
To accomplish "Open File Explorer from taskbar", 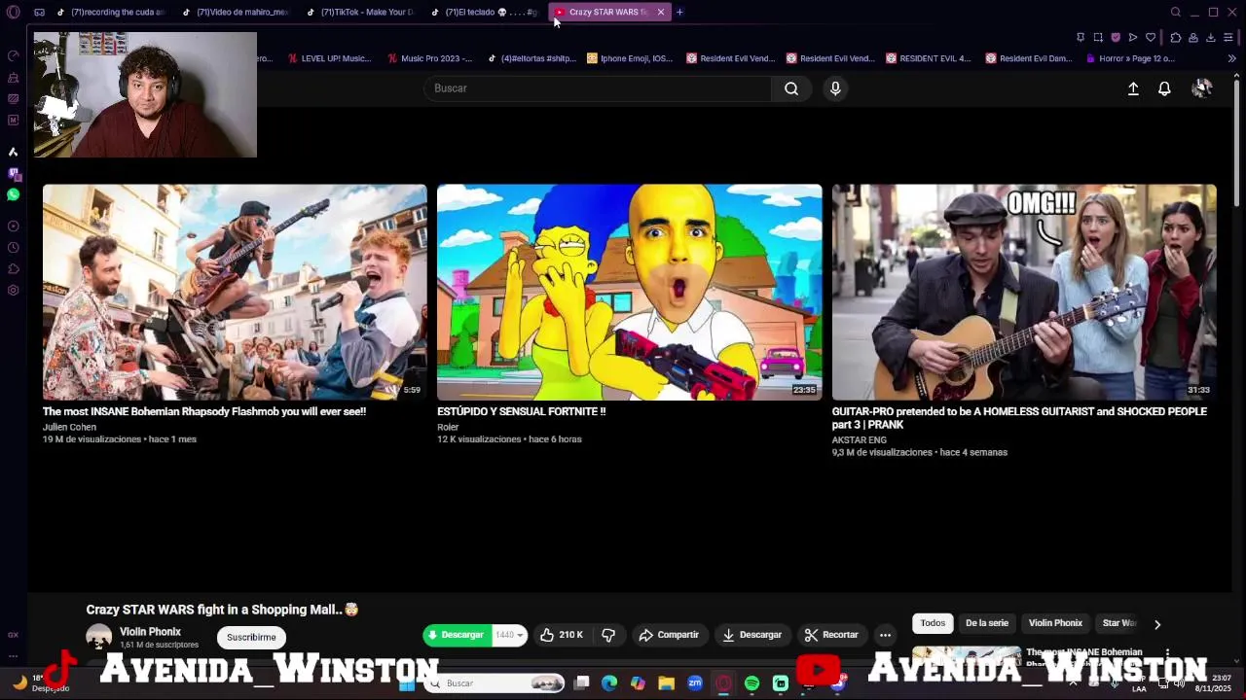I will tap(666, 683).
